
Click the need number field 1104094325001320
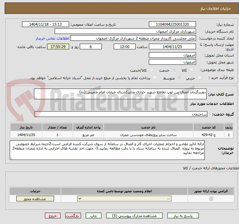pyautogui.click(x=172, y=25)
